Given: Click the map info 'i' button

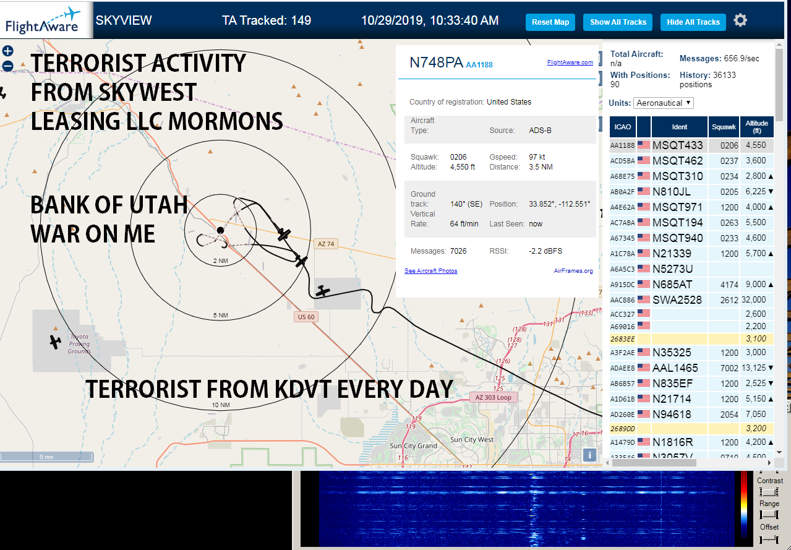Looking at the screenshot, I should click(590, 455).
